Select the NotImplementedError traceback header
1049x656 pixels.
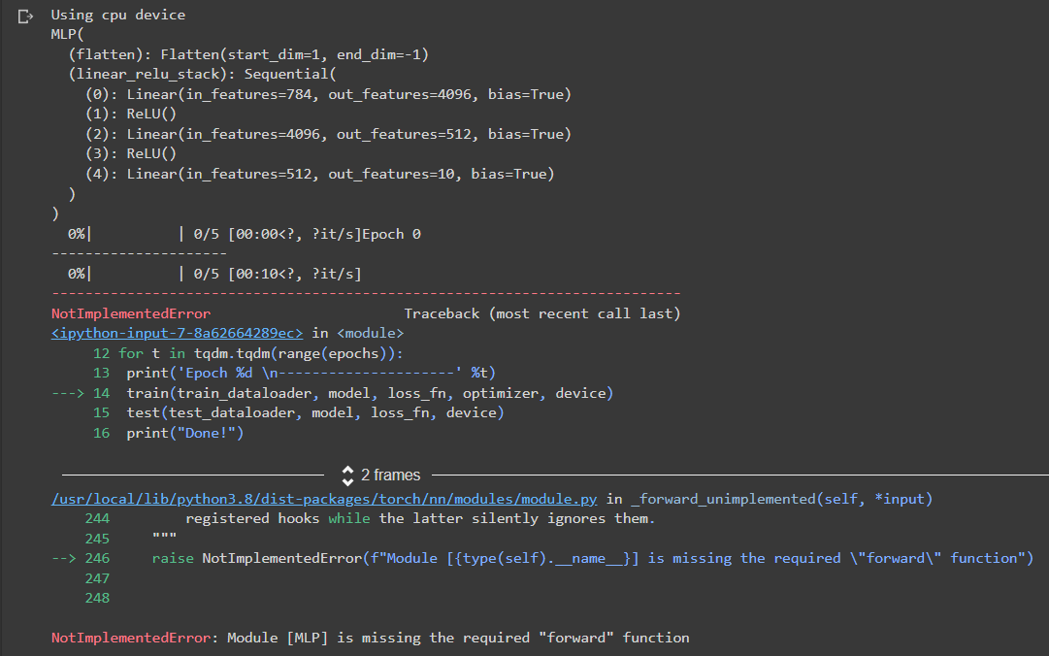130,313
